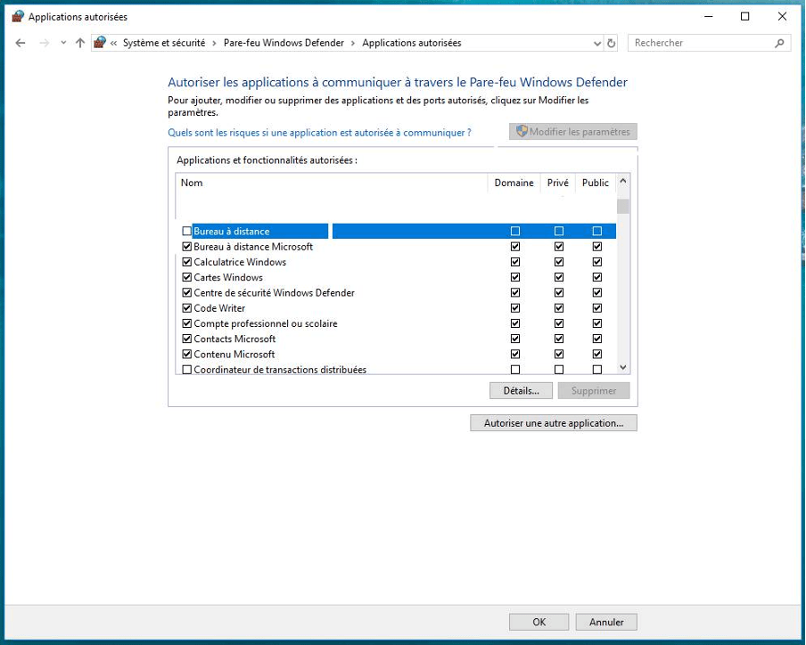
Task: Expand the address bar history dropdown
Action: pyautogui.click(x=597, y=43)
